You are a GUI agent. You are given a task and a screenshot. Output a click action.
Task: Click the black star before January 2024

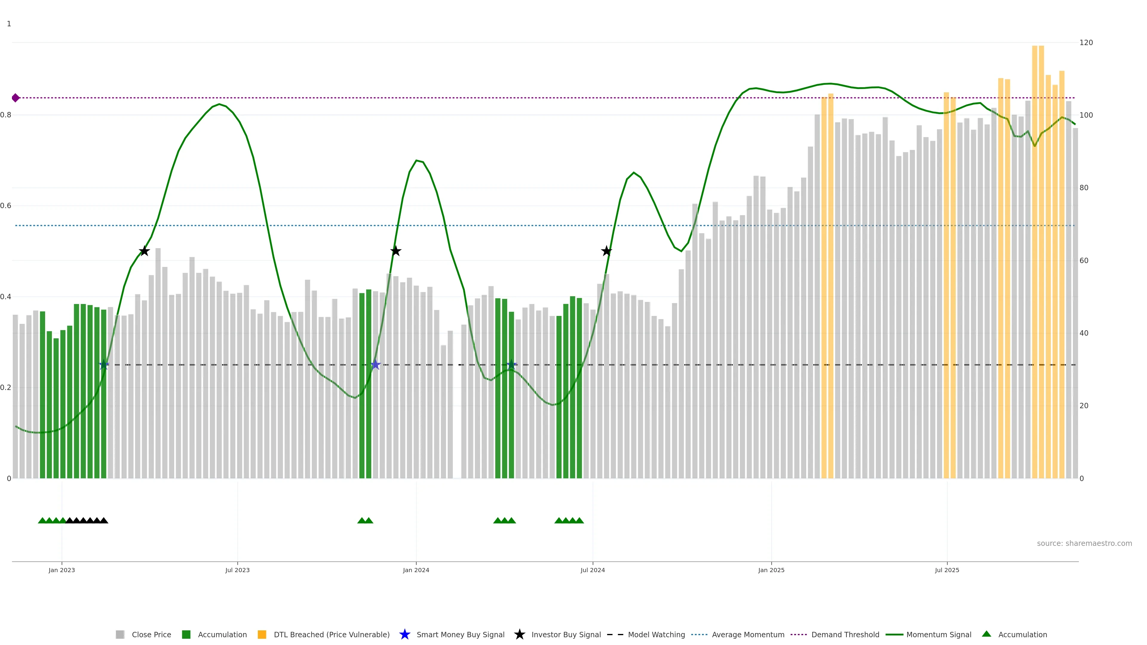click(395, 251)
